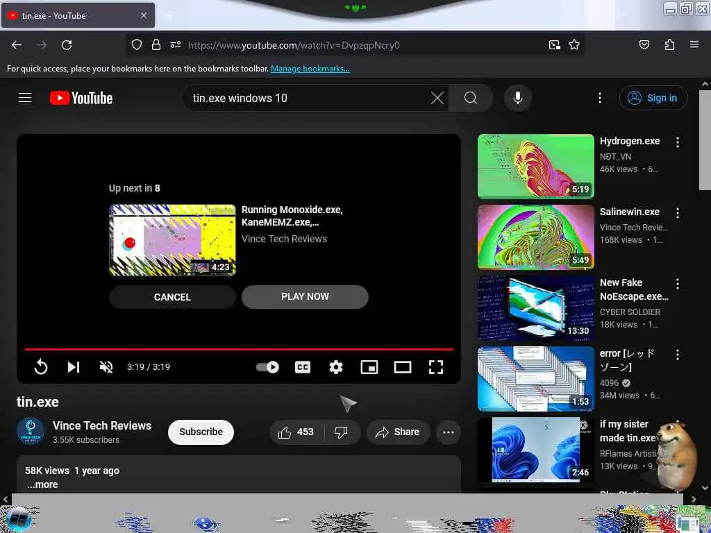
Task: Submit search with magnifier button
Action: (471, 98)
